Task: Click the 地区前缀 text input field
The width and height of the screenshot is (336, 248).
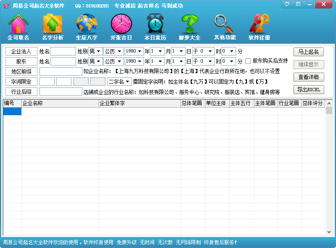Action: tap(60, 71)
